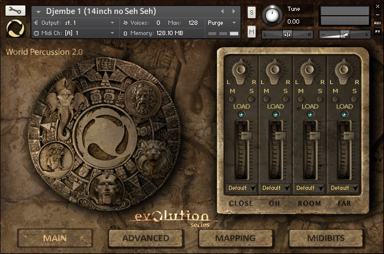Click the center swirl emblem of the wheel
The height and width of the screenshot is (254, 384).
tap(105, 138)
